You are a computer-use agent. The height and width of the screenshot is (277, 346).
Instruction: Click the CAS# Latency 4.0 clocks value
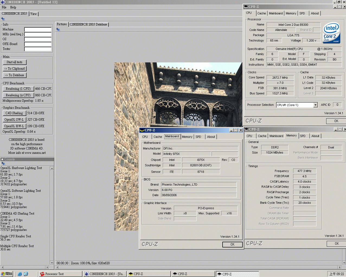tap(305, 182)
